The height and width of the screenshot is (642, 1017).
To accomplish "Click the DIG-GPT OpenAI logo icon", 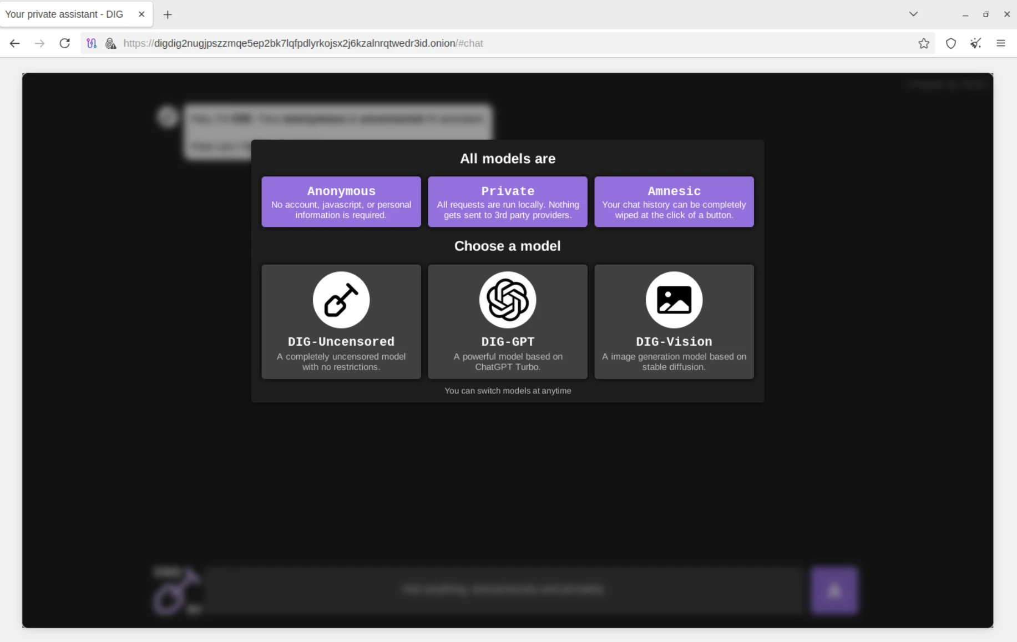I will tap(507, 300).
